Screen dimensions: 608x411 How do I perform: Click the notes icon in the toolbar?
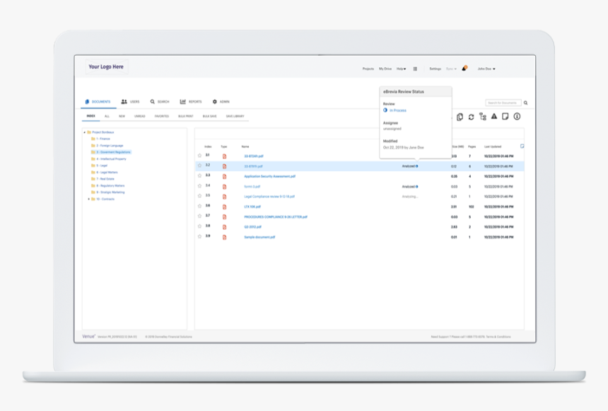click(x=505, y=117)
